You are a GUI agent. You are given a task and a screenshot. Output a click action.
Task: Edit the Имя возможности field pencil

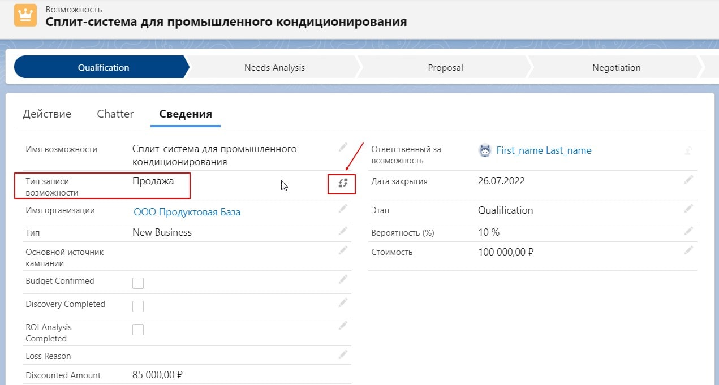343,148
